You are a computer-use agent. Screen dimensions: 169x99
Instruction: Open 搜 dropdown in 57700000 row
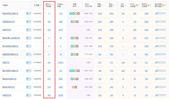pos(29,62)
